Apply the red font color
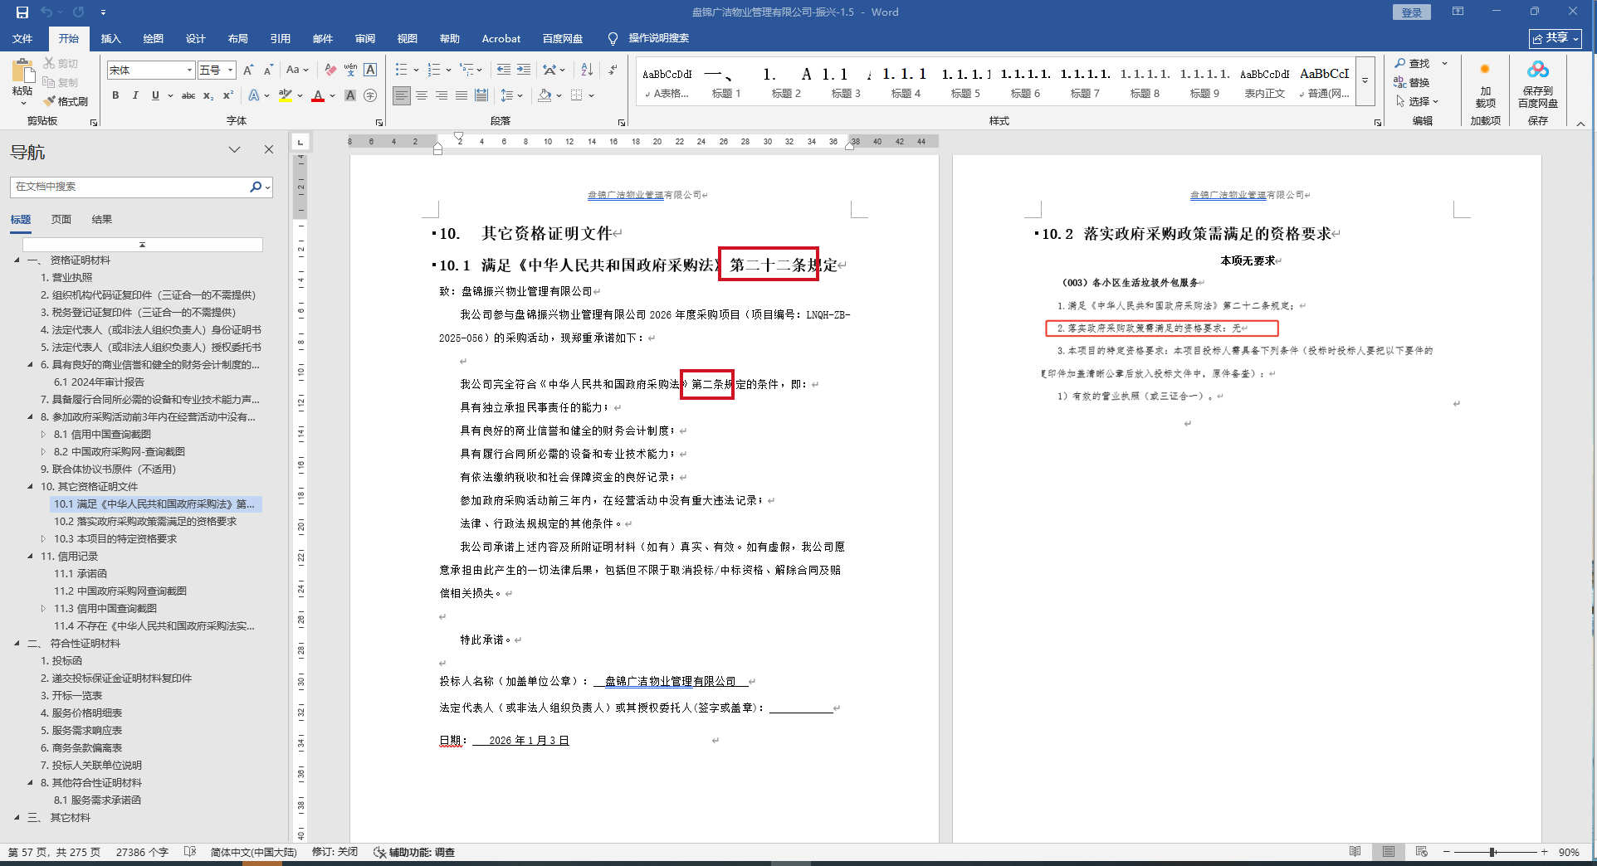Image resolution: width=1597 pixels, height=866 pixels. tap(318, 95)
